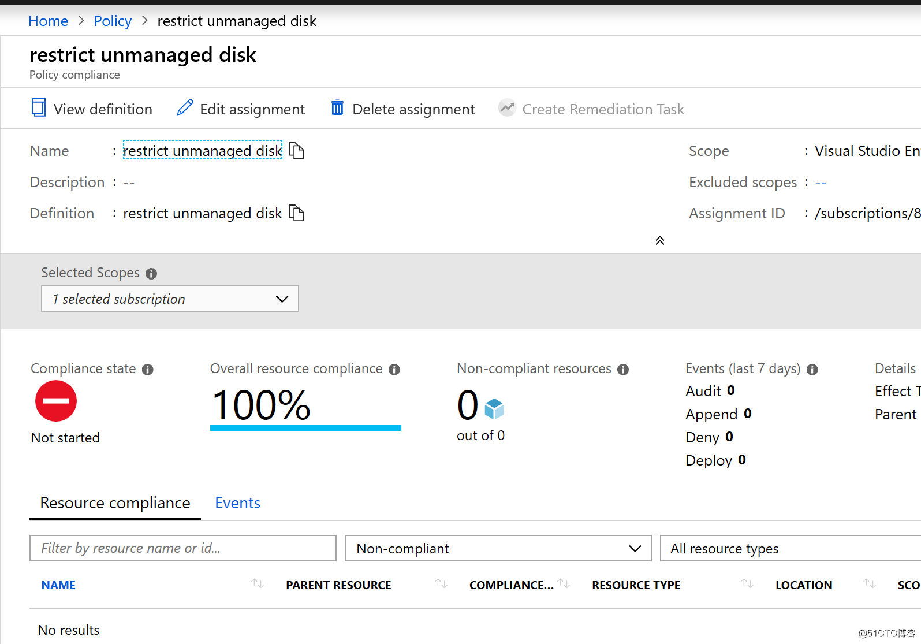Switch to the Events tab

(x=237, y=503)
